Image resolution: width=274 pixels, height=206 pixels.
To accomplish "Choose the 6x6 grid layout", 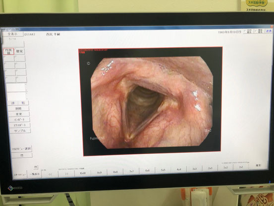I will click(x=147, y=171).
